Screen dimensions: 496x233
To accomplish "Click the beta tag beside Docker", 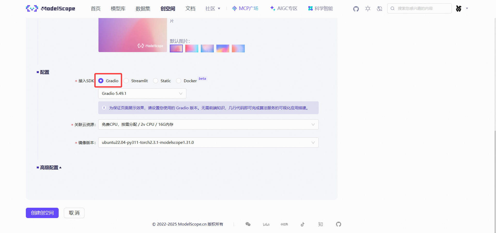I will [202, 79].
